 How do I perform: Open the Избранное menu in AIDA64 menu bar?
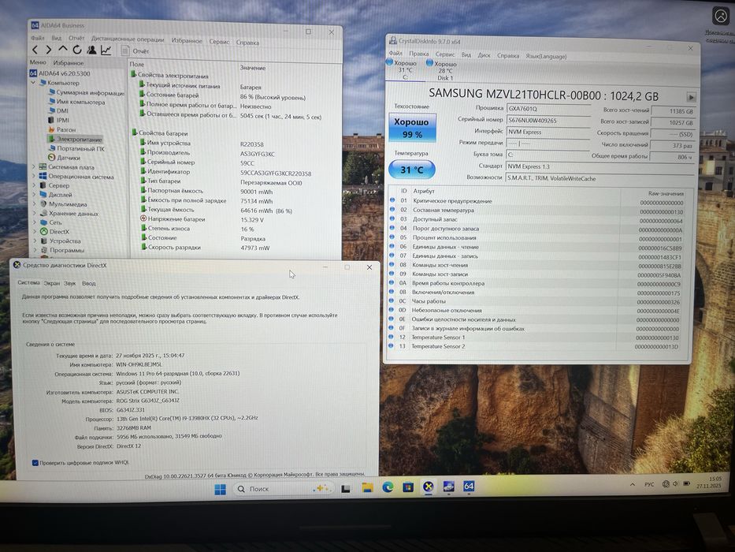[x=187, y=41]
